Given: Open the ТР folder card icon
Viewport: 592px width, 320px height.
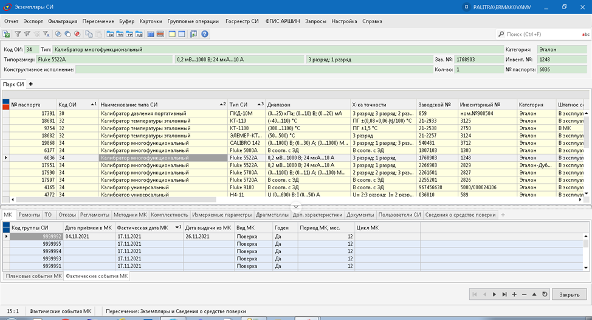Looking at the screenshot, I should (129, 34).
